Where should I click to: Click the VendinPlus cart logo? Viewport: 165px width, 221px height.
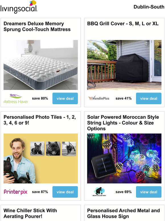pos(99,98)
